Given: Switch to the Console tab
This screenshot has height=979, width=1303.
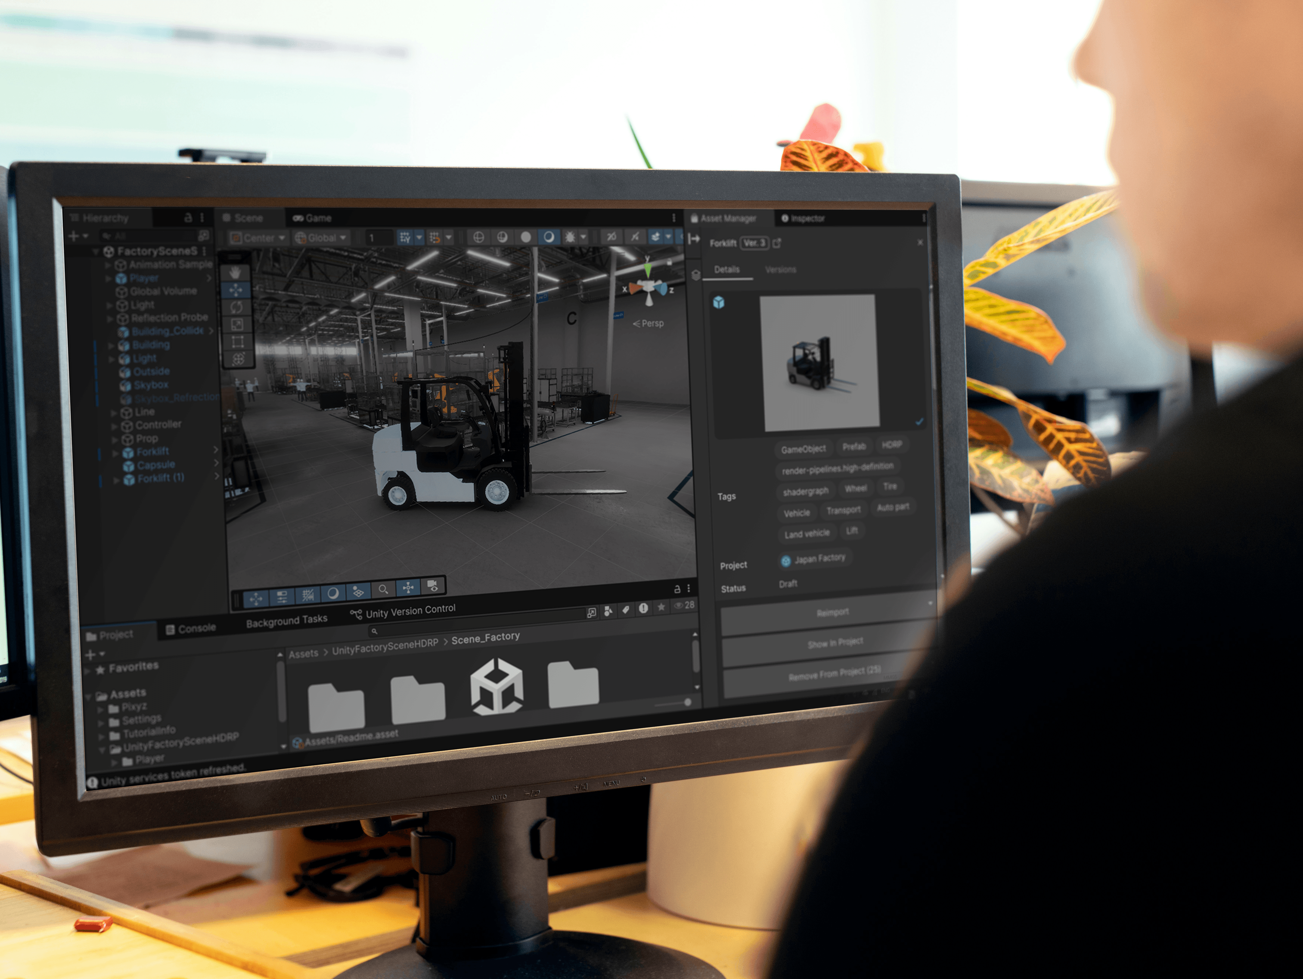Looking at the screenshot, I should 191,629.
